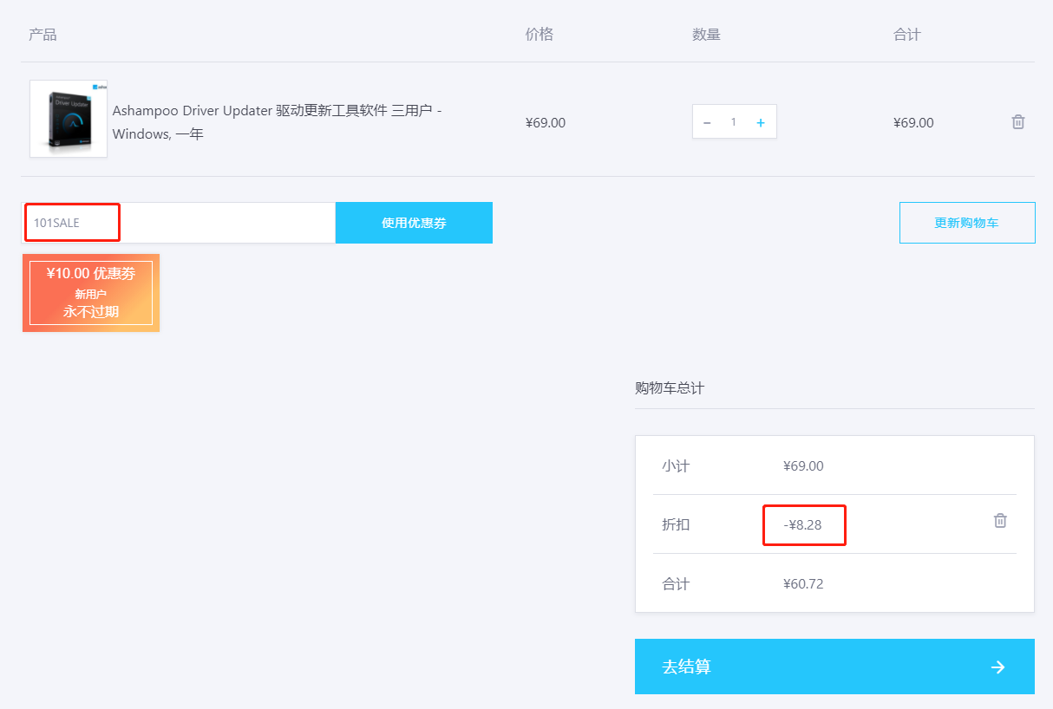Decrease product quantity with the minus button
This screenshot has width=1053, height=709.
point(707,123)
